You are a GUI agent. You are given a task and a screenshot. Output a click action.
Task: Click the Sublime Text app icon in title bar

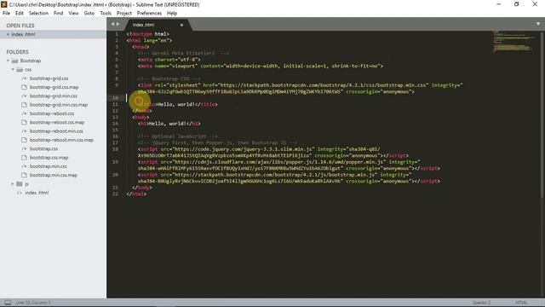[x=4, y=4]
